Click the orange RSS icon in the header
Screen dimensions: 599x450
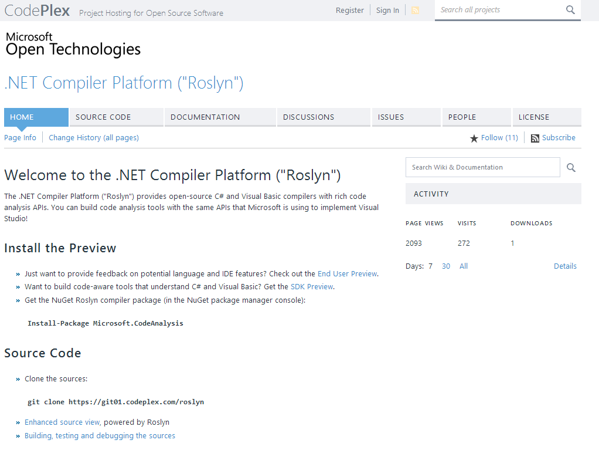click(x=415, y=10)
